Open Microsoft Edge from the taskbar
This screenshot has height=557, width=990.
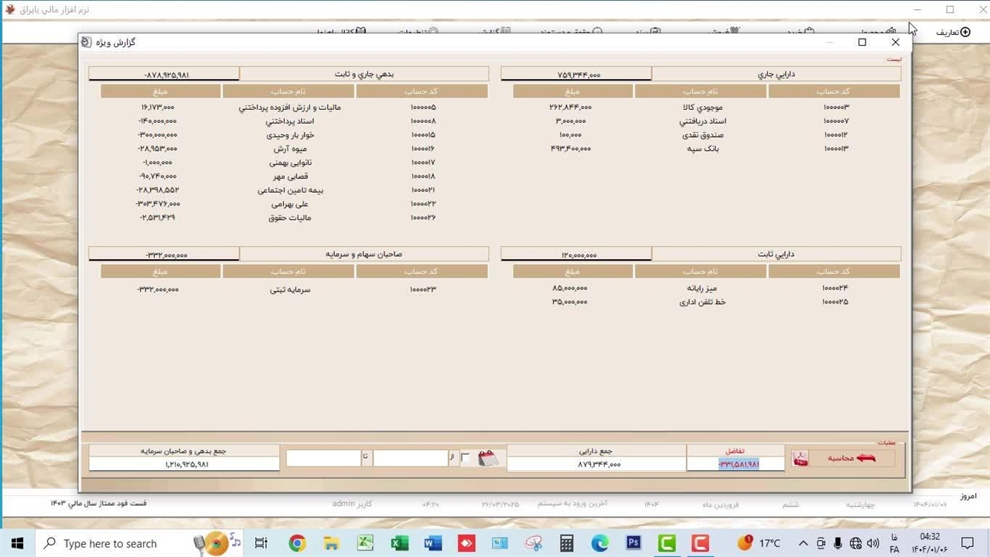[600, 543]
